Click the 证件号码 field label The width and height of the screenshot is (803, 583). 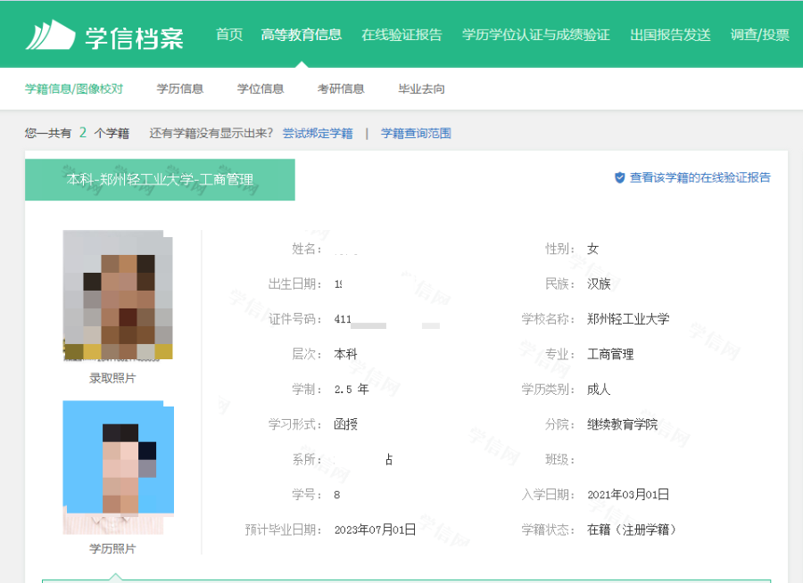294,319
